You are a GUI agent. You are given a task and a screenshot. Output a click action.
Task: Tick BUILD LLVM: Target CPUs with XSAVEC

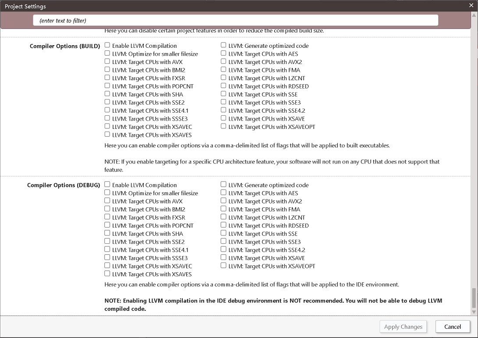[x=107, y=126]
